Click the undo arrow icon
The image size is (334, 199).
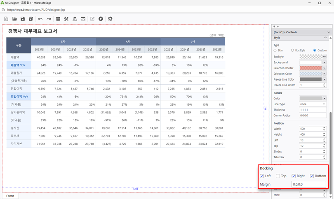tap(40, 19)
